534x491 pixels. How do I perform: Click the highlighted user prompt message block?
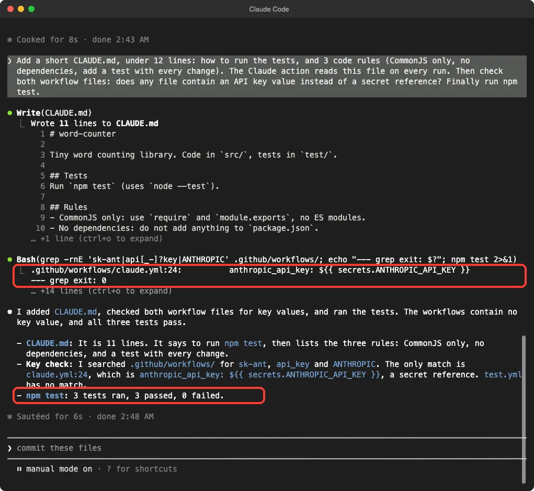(267, 76)
